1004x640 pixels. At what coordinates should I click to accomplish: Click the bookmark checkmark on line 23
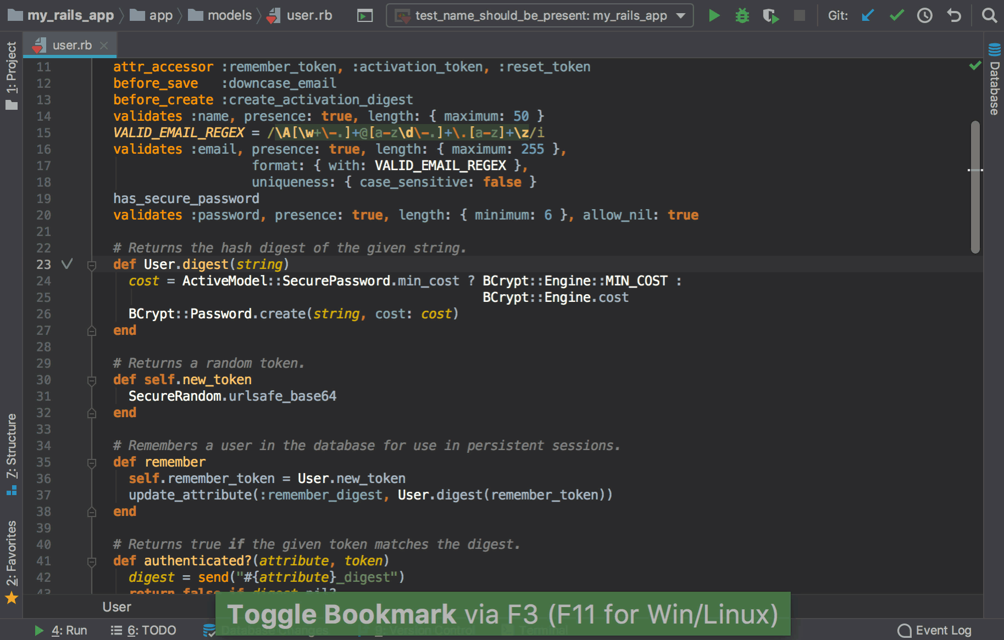[67, 264]
